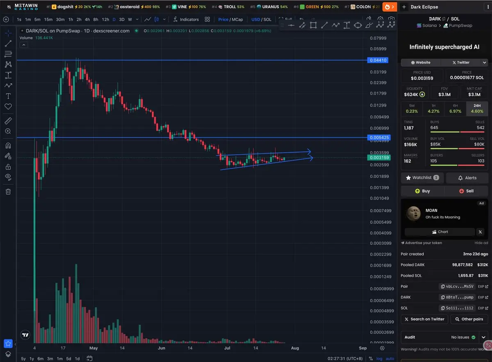The width and height of the screenshot is (492, 362).
Task: Select the 5m timeframe
Action: 37,19
